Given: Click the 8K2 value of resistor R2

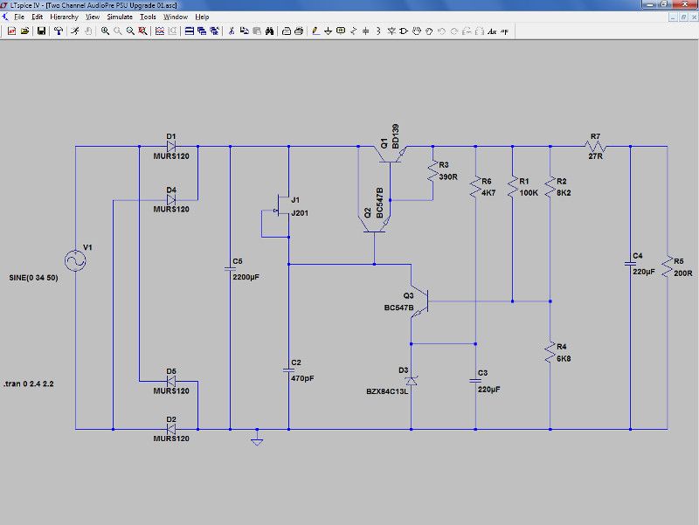Looking at the screenshot, I should 564,192.
